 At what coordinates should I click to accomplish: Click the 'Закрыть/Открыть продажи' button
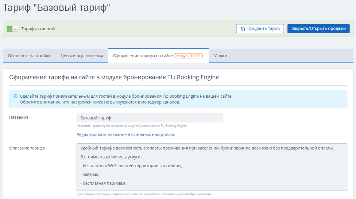(x=318, y=28)
